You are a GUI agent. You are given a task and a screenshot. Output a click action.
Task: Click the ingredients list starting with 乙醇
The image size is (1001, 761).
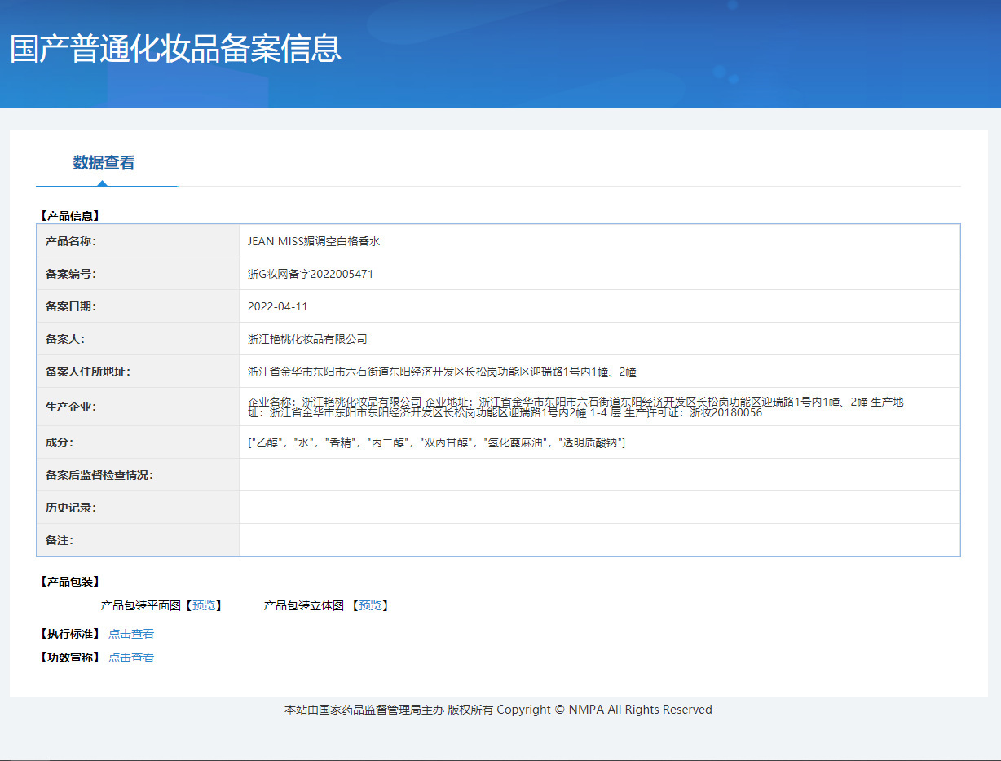pyautogui.click(x=436, y=442)
